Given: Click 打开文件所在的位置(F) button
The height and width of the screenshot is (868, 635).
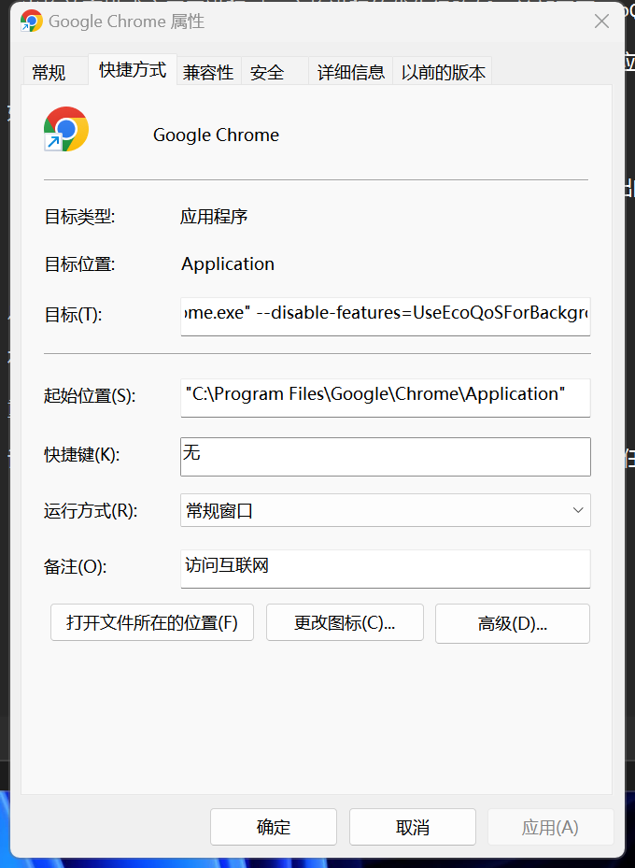Looking at the screenshot, I should point(152,623).
